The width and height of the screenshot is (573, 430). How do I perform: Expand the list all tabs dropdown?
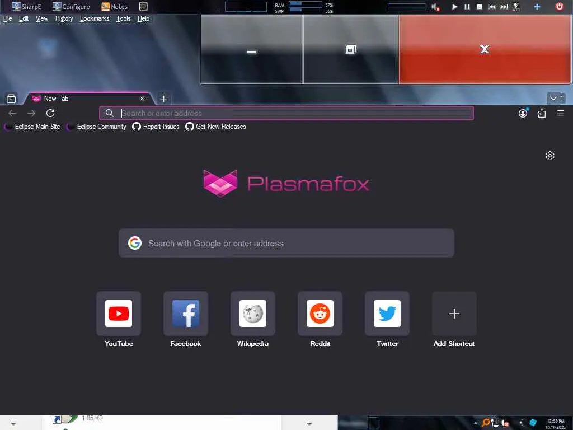556,99
